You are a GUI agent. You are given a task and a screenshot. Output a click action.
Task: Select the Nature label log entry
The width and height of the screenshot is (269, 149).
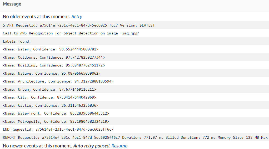click(x=52, y=73)
